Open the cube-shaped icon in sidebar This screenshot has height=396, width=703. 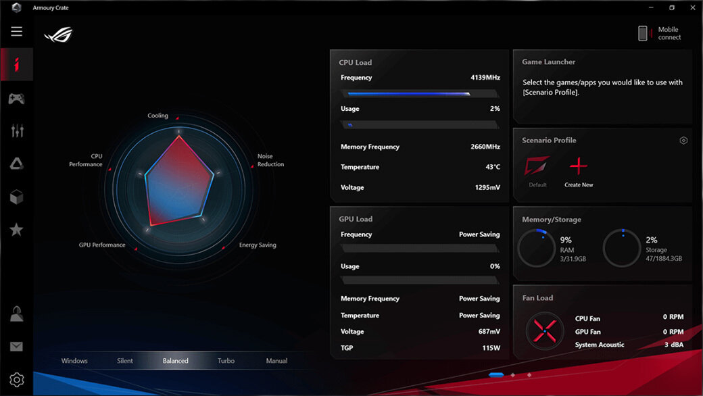point(16,197)
